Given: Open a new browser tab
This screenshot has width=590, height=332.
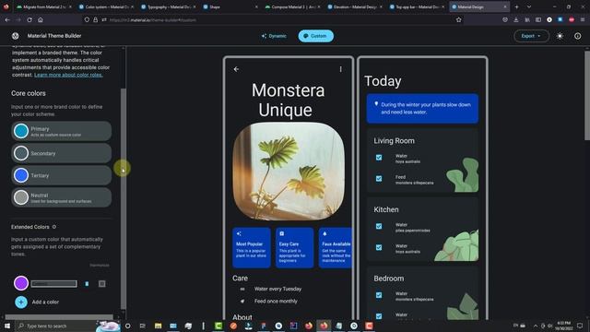Looking at the screenshot, I should 516,6.
